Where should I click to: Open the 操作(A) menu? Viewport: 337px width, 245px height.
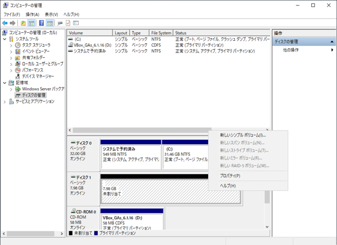pyautogui.click(x=32, y=14)
